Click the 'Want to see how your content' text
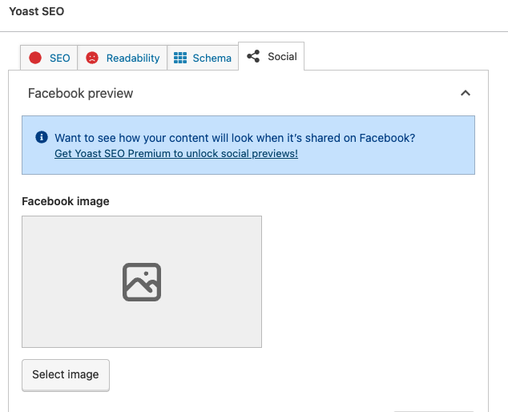 point(235,138)
